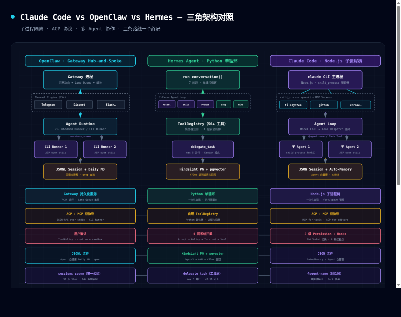The image size is (401, 317).
Task: Select the 'Gateway 进程' node
Action: (x=80, y=80)
